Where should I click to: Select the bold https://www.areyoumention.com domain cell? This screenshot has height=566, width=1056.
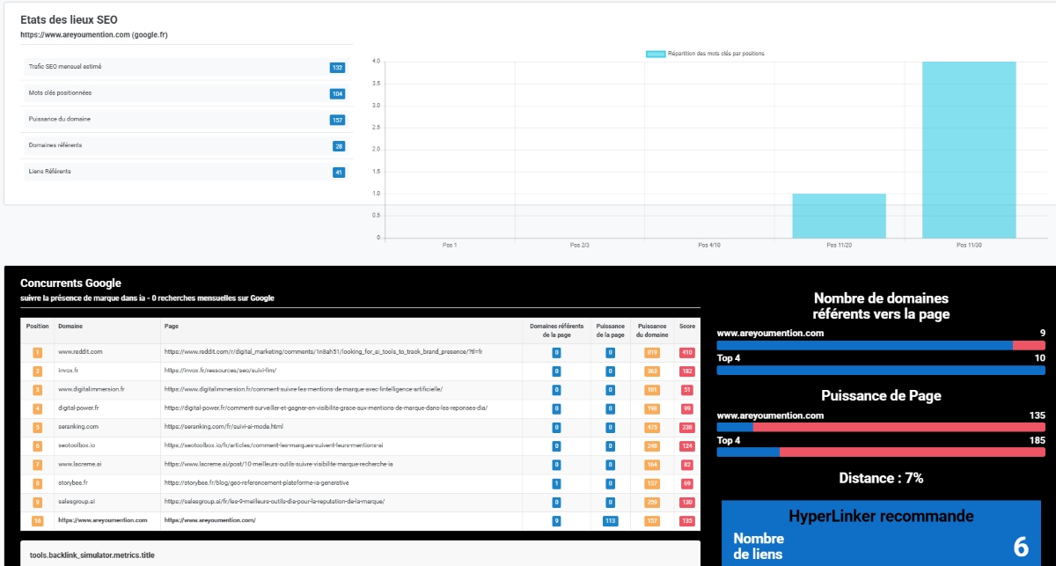tap(103, 520)
